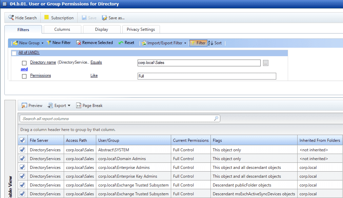The image size is (343, 198).
Task: Check the All of (AND) group checkbox
Action: click(x=14, y=53)
